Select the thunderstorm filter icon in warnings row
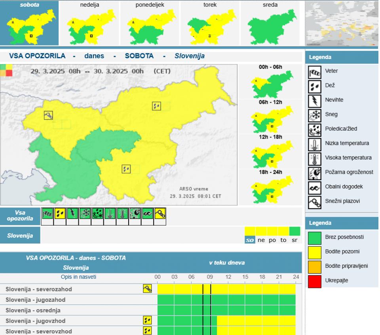Screen dimensions: 380x335 point(72,213)
